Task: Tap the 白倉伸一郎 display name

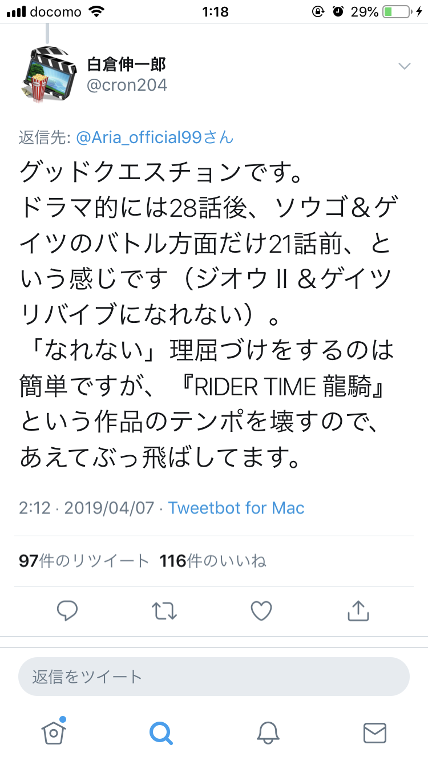Action: 126,63
